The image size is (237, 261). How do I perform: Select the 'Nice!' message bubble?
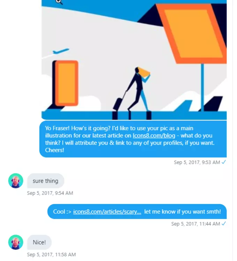point(39,242)
